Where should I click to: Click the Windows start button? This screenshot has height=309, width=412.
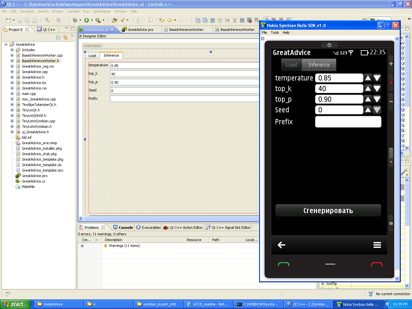15,304
